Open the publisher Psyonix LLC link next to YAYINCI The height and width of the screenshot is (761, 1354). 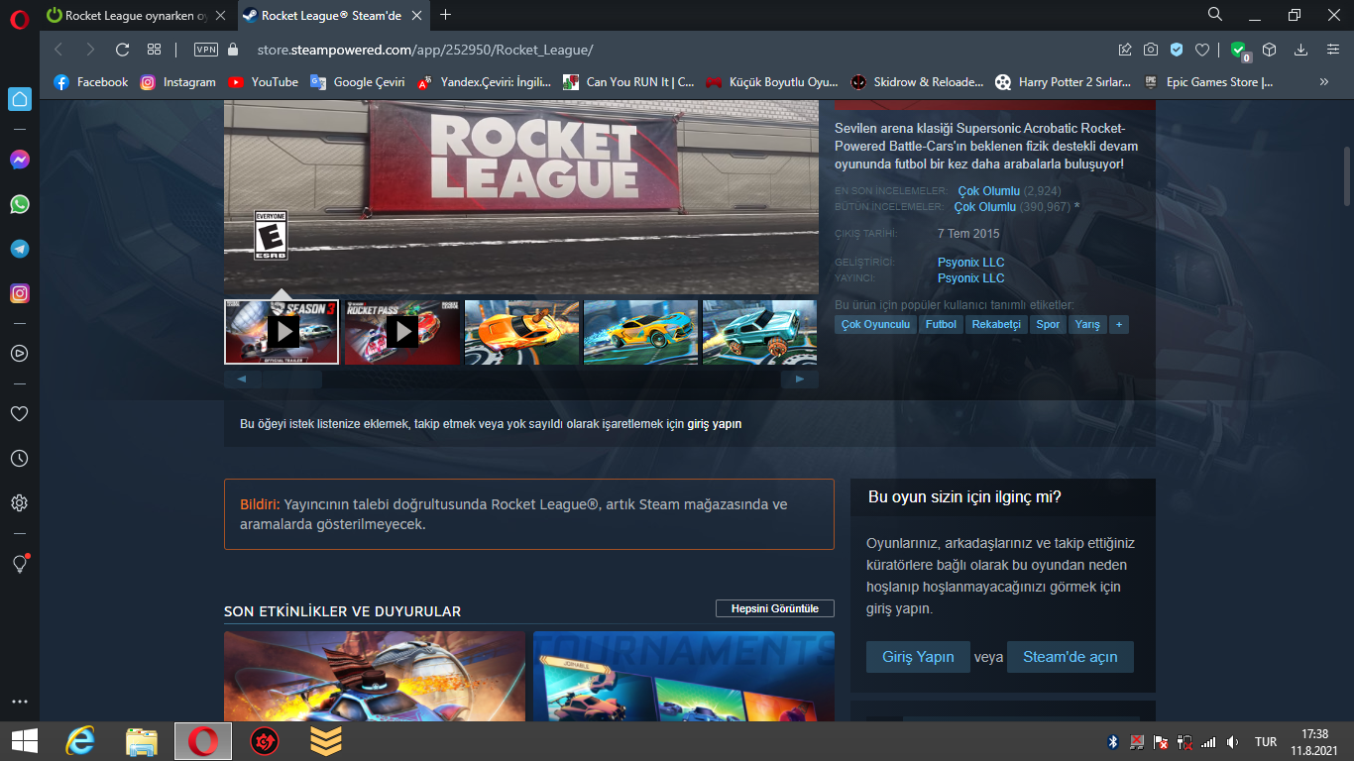point(971,278)
